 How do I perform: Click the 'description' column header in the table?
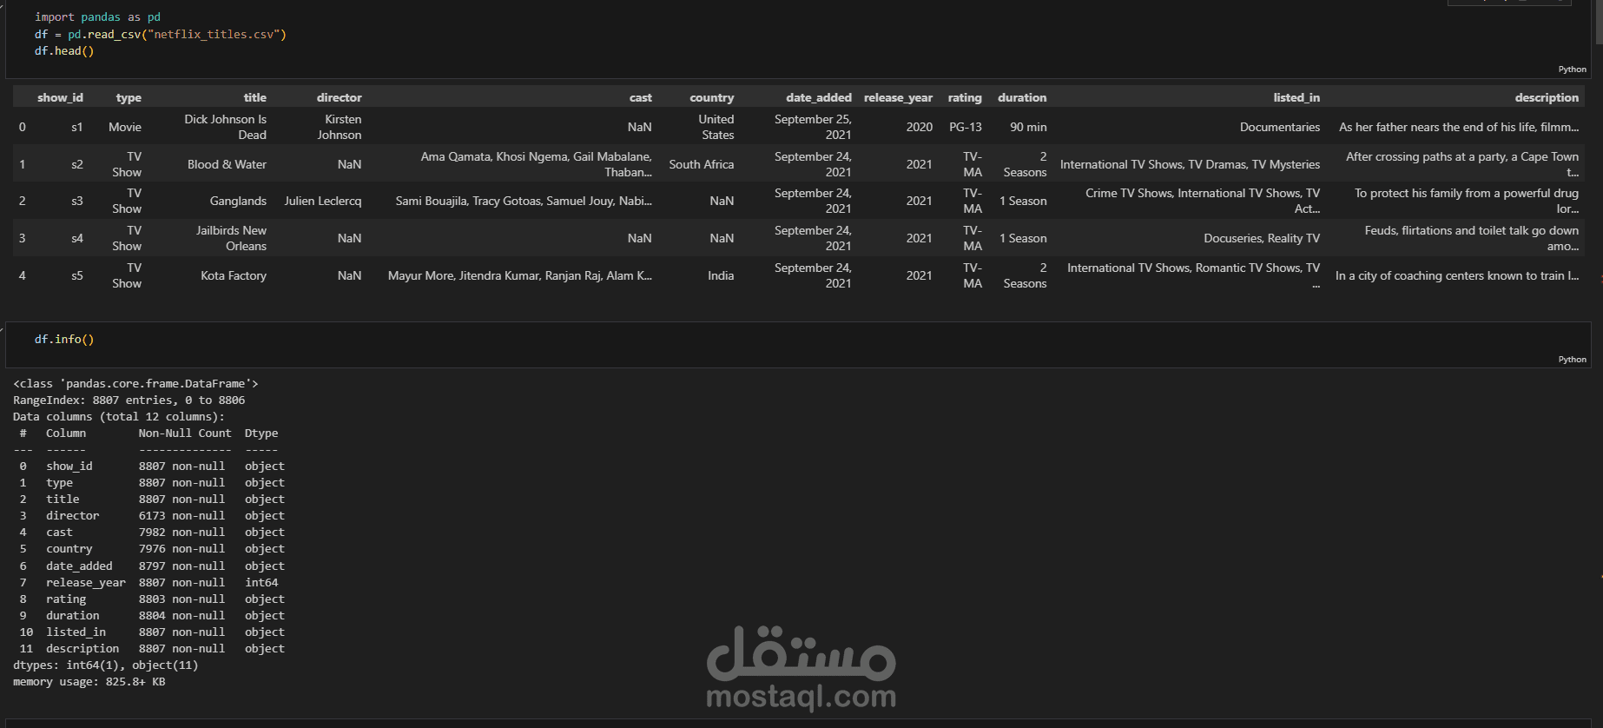pos(1547,98)
